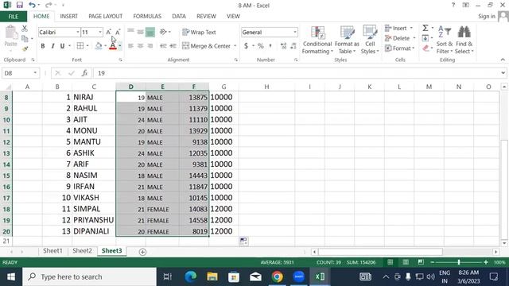Apply percent style
The image size is (509, 286).
(260, 46)
